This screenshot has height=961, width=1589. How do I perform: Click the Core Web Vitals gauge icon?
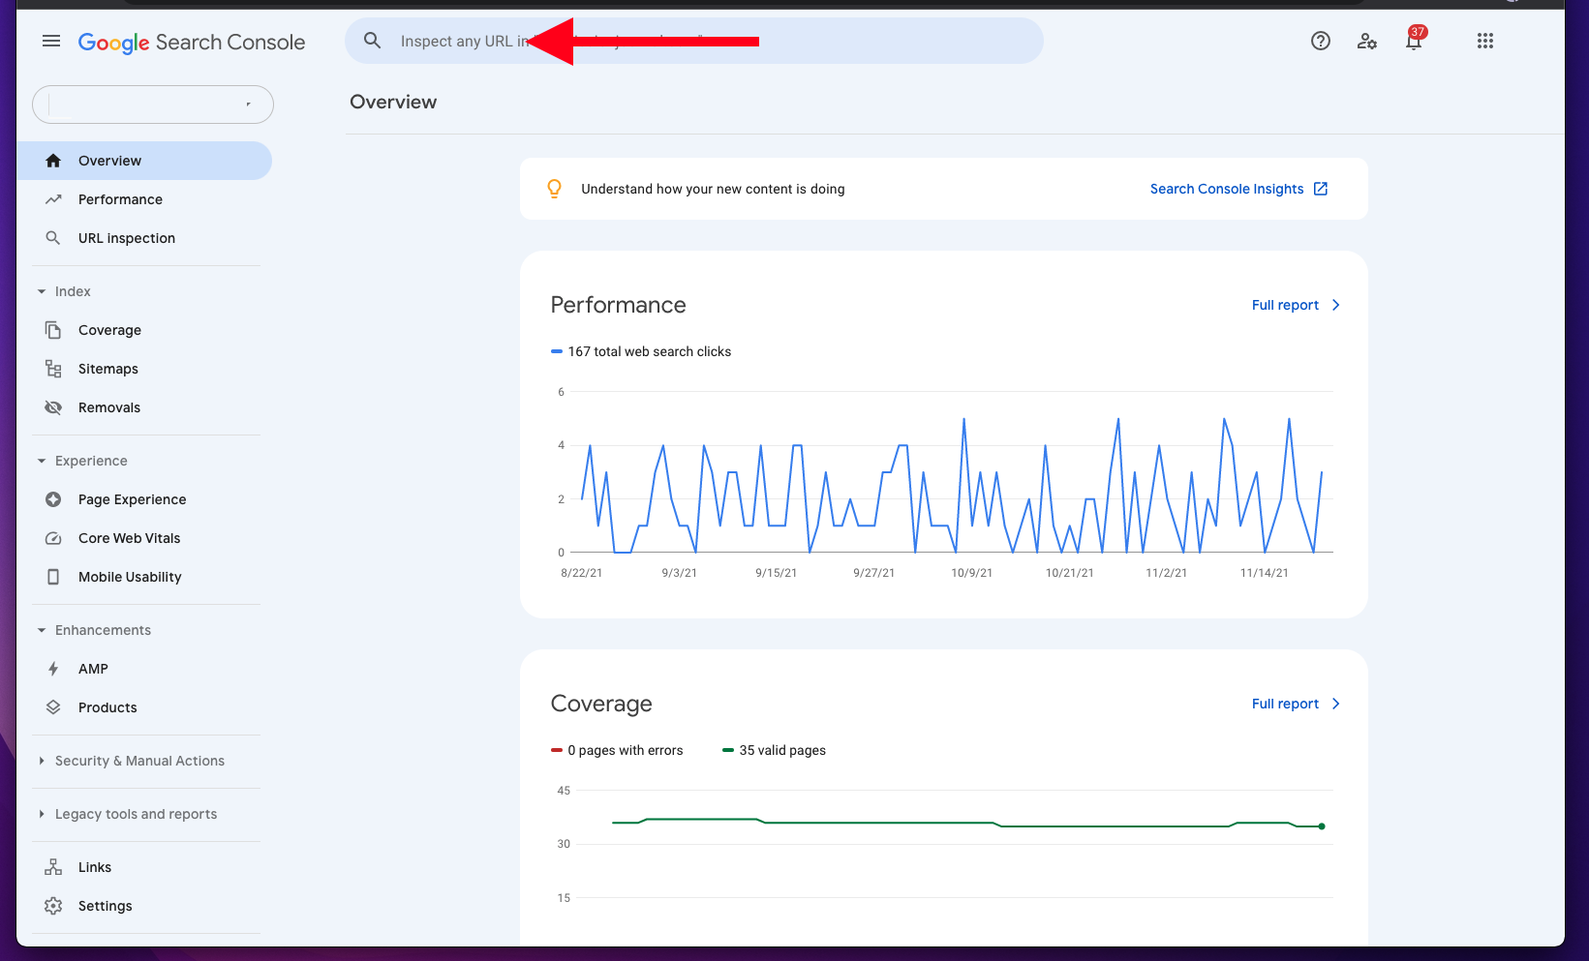(x=53, y=538)
